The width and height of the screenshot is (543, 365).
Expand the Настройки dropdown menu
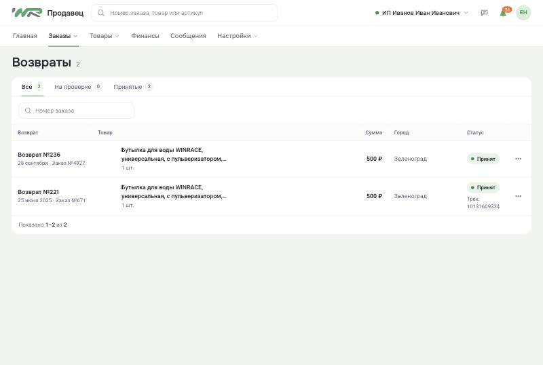click(x=237, y=36)
